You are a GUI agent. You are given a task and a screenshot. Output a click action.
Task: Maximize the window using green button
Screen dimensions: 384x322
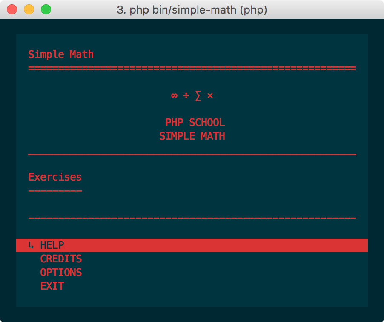(x=46, y=9)
